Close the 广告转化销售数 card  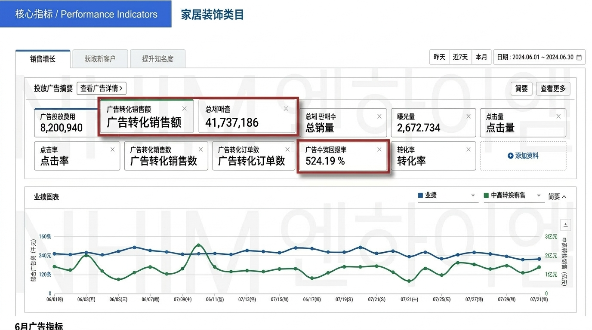coord(201,150)
